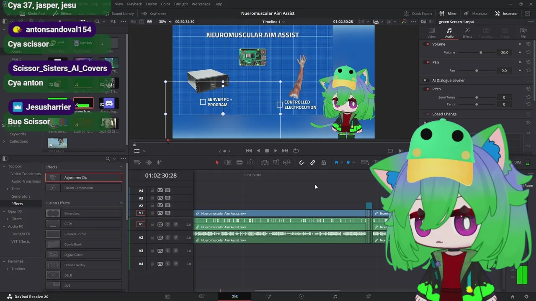Open the voiceover microphone tool
Screen dimensions: 536x301
click(x=159, y=163)
